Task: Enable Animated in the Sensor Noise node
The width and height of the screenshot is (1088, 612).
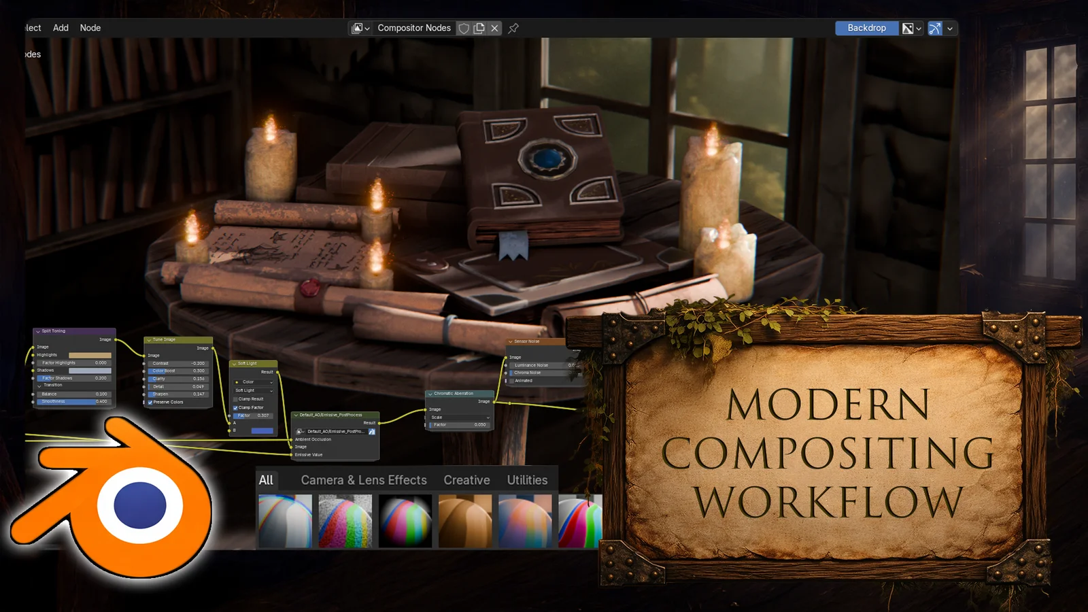Action: coord(512,379)
